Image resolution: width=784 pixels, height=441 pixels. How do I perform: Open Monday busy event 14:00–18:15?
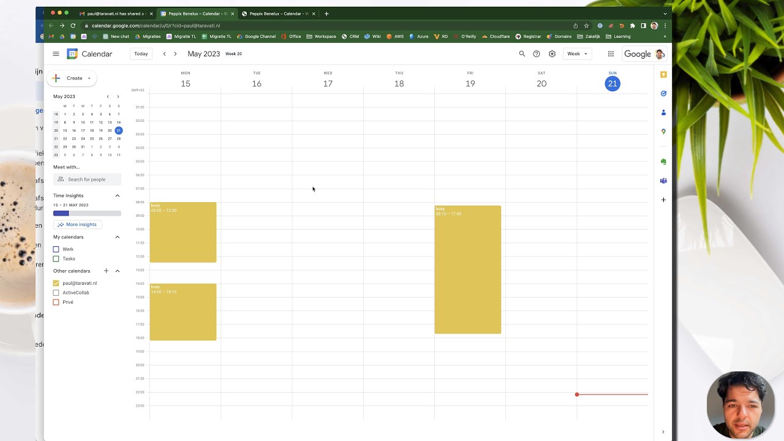[x=183, y=312]
